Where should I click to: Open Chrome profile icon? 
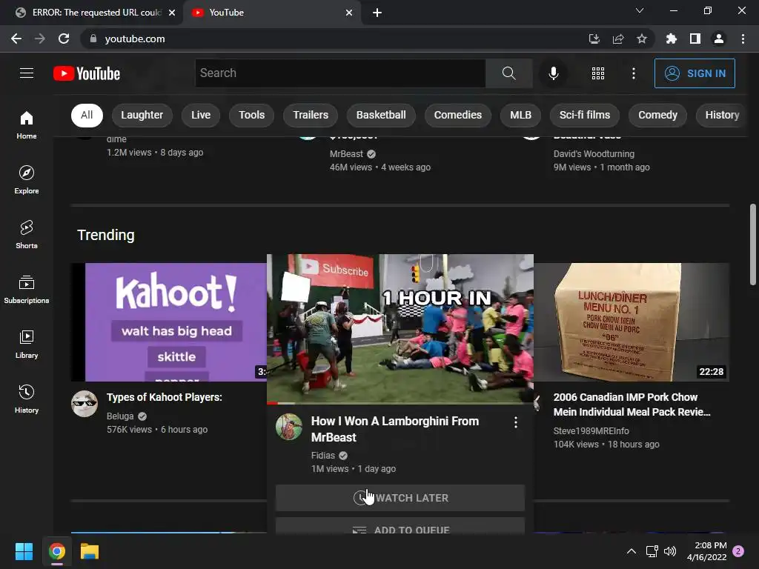[719, 39]
